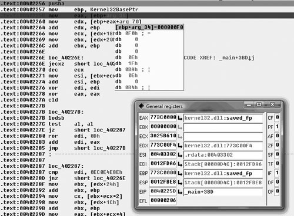Select the xor eax, eax instruction
The width and height of the screenshot is (294, 216).
coord(74,94)
